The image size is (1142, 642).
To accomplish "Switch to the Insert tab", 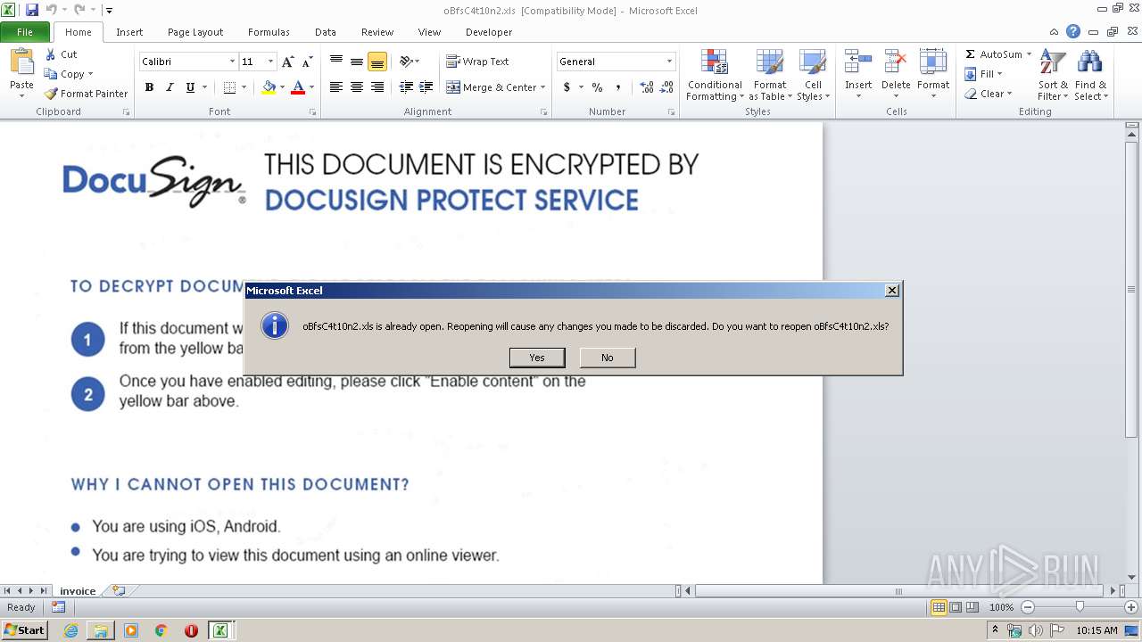I will 129,32.
